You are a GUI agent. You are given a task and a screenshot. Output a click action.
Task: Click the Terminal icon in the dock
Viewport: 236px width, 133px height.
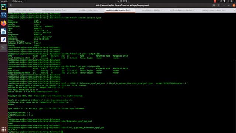[4, 48]
